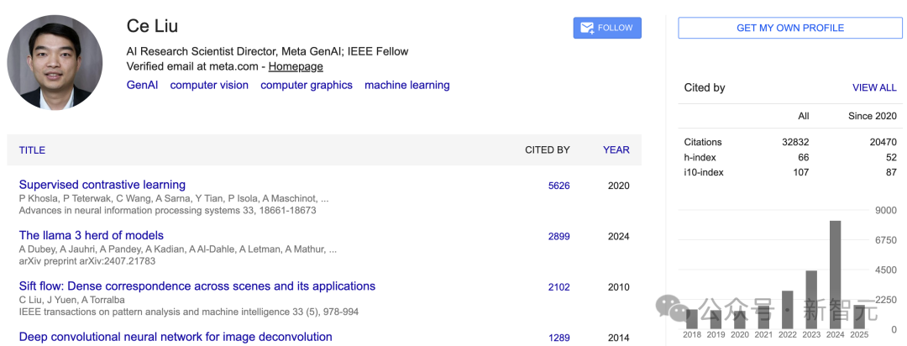The height and width of the screenshot is (346, 907).
Task: Sort publications by TITLE column header
Action: pyautogui.click(x=32, y=149)
